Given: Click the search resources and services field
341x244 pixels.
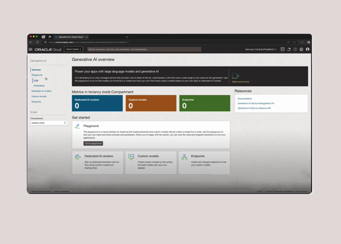Looking at the screenshot, I should point(144,49).
